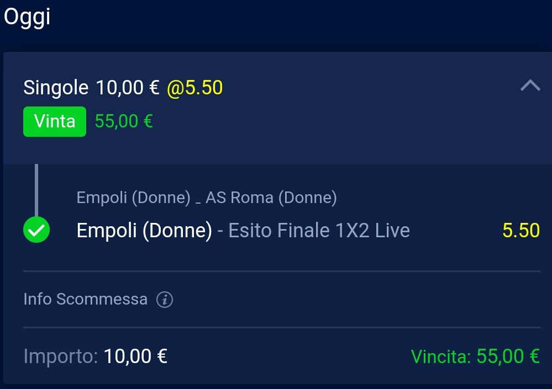
Task: Select the Oggi date heading
Action: (x=27, y=18)
